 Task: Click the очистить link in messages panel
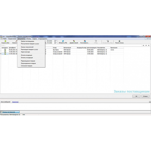(15, 102)
